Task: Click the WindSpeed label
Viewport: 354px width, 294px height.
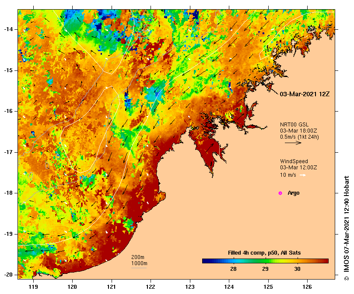Action: [x=294, y=161]
